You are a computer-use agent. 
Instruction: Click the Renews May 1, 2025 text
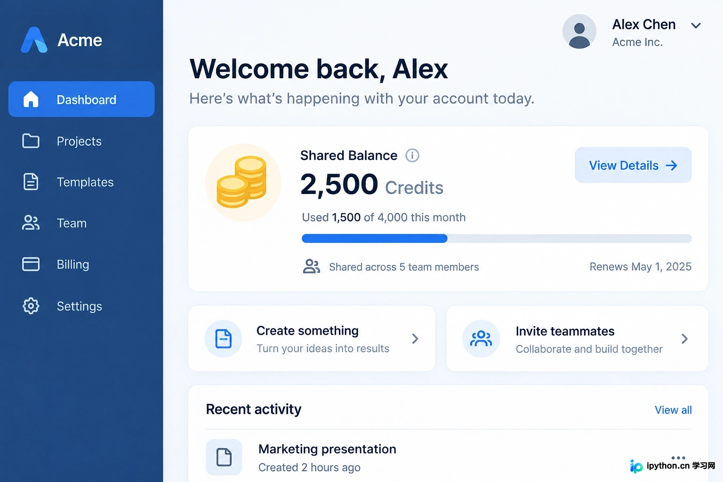[x=641, y=267]
